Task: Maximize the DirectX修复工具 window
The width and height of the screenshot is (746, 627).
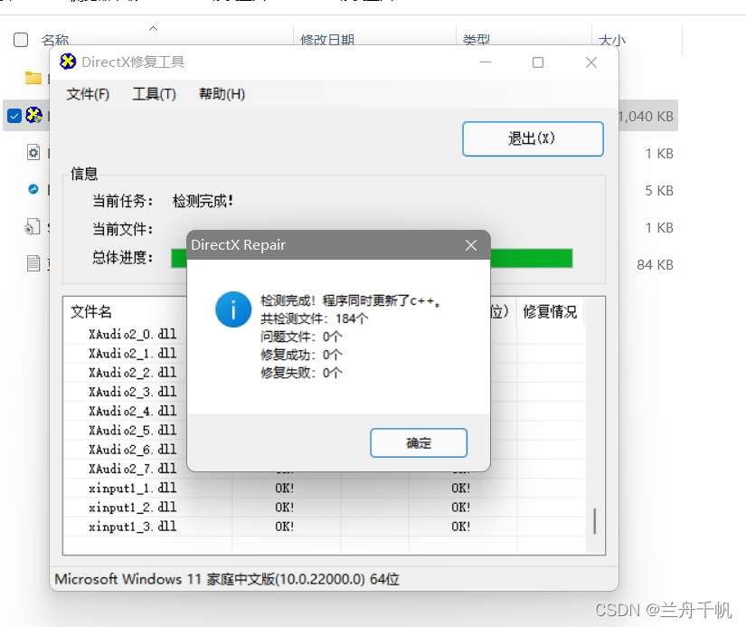Action: tap(538, 62)
